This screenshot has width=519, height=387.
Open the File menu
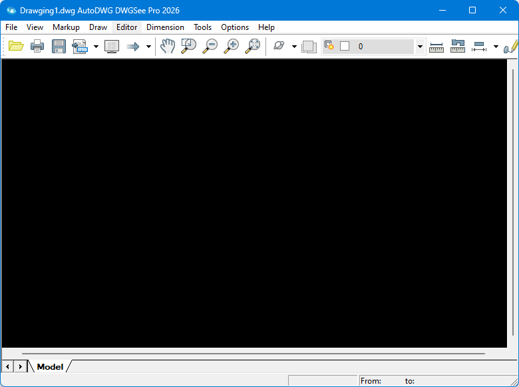tap(11, 27)
